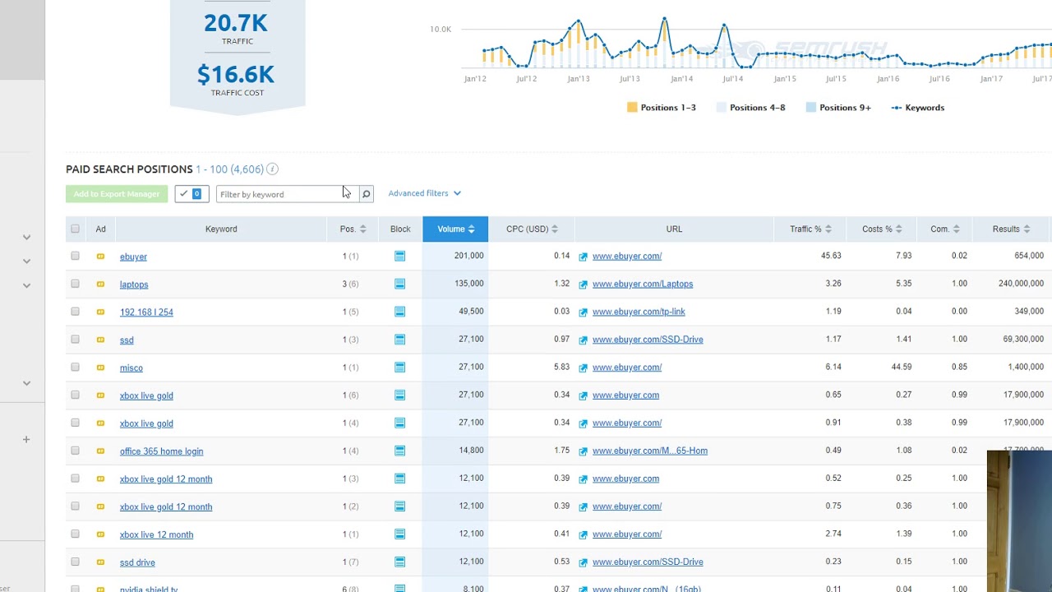Tick the checkbox for the ebuyer row
The height and width of the screenshot is (592, 1052).
(x=76, y=257)
